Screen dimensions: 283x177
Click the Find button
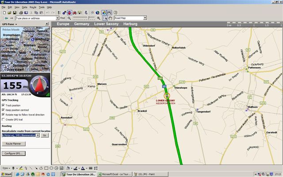click(x=62, y=18)
